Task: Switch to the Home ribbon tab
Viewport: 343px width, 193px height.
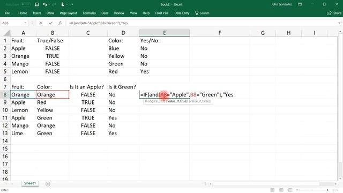Action: click(x=23, y=13)
